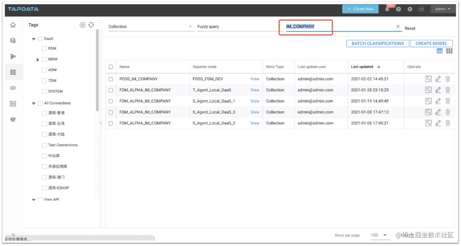This screenshot has height=246, width=461.
Task: Check the S_Agent_Local_DaaS_1 row checkbox
Action: (111, 101)
